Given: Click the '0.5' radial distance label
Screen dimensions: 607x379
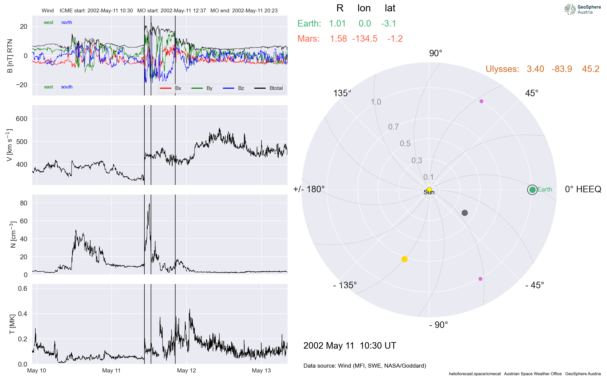Looking at the screenshot, I should click(405, 144).
